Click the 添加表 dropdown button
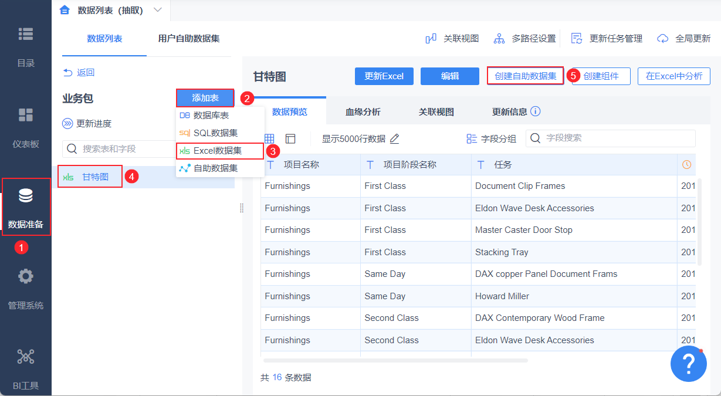This screenshot has width=721, height=396. click(205, 98)
